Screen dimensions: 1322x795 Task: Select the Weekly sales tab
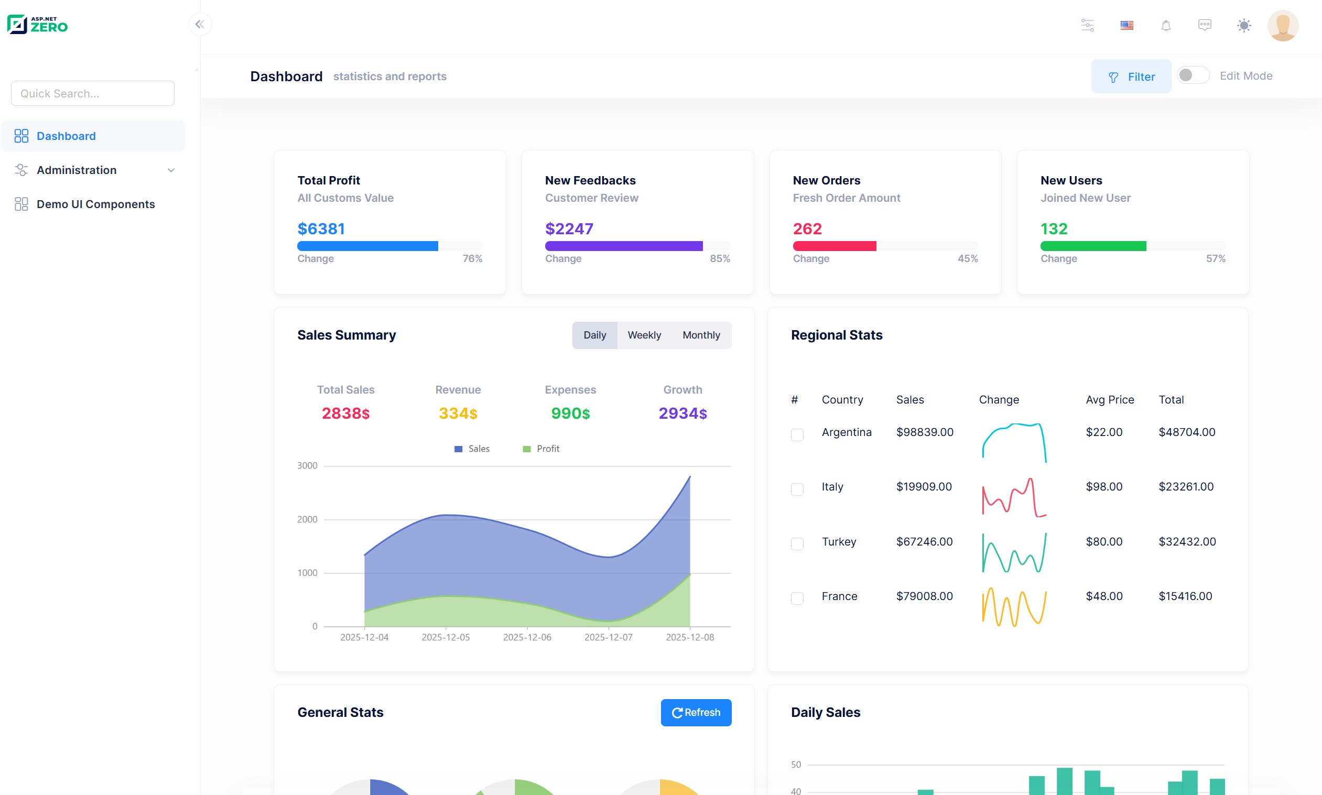point(644,335)
